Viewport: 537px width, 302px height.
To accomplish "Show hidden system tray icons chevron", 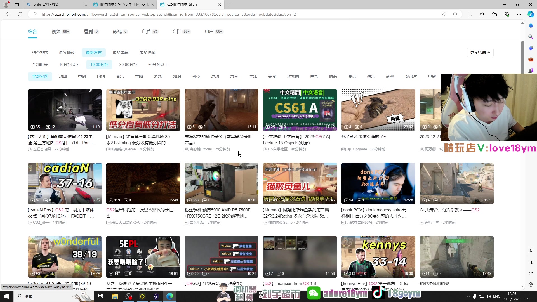I will (468, 296).
